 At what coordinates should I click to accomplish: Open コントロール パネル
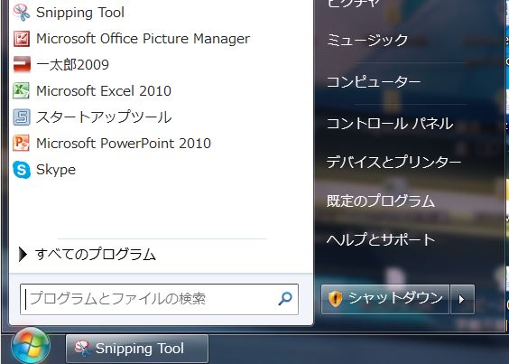pos(390,124)
